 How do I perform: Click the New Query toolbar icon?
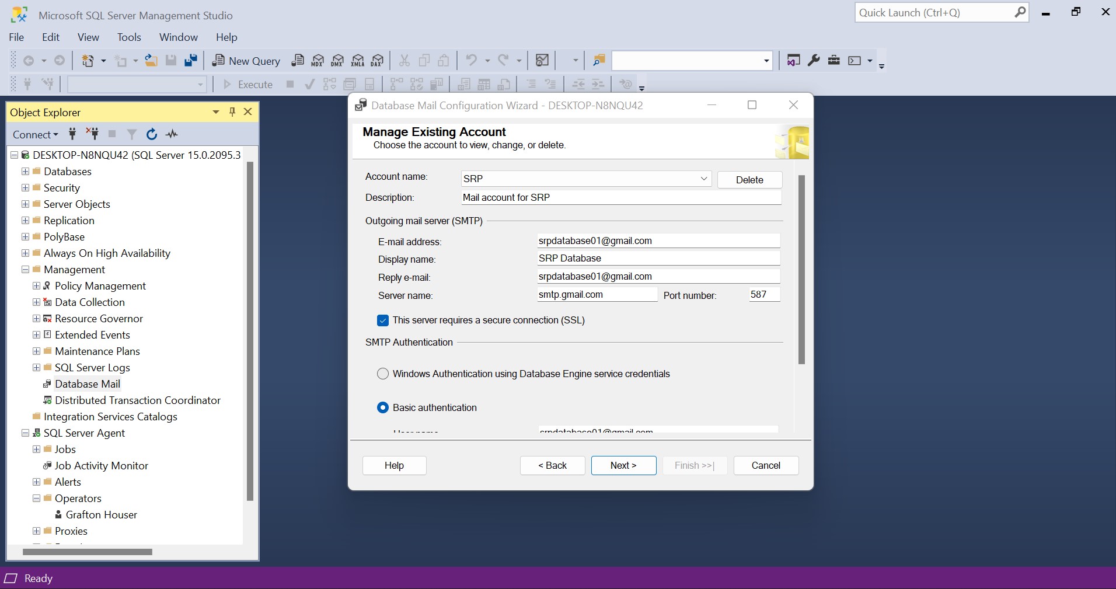(246, 61)
